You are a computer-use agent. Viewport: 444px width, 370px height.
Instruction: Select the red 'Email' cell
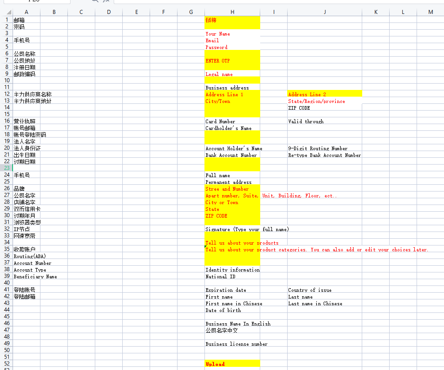pos(232,40)
